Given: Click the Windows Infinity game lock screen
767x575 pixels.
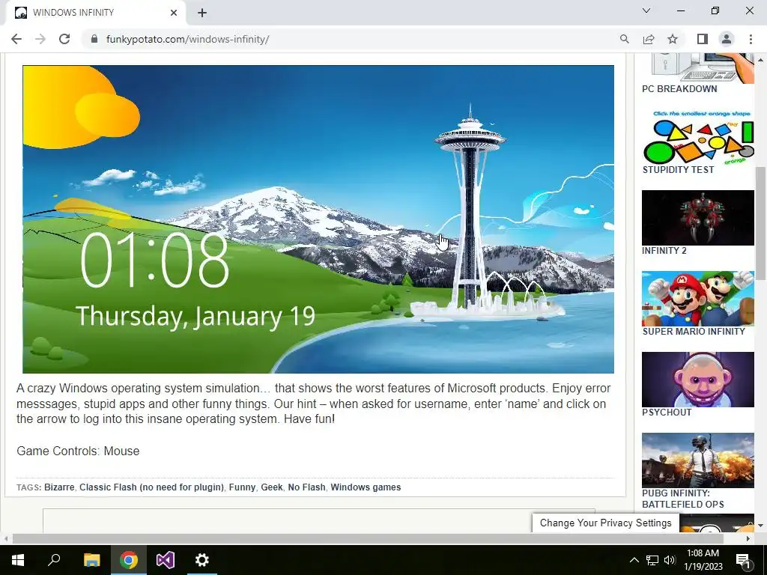Looking at the screenshot, I should [318, 219].
